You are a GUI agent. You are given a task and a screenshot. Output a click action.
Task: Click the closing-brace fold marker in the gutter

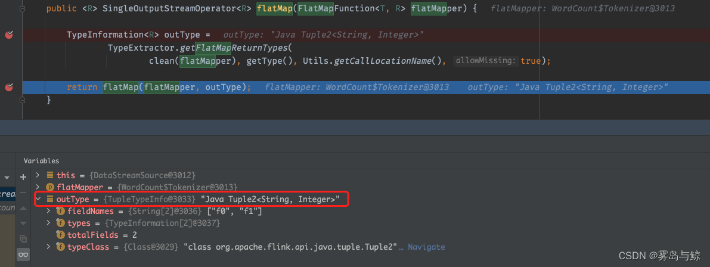[23, 99]
